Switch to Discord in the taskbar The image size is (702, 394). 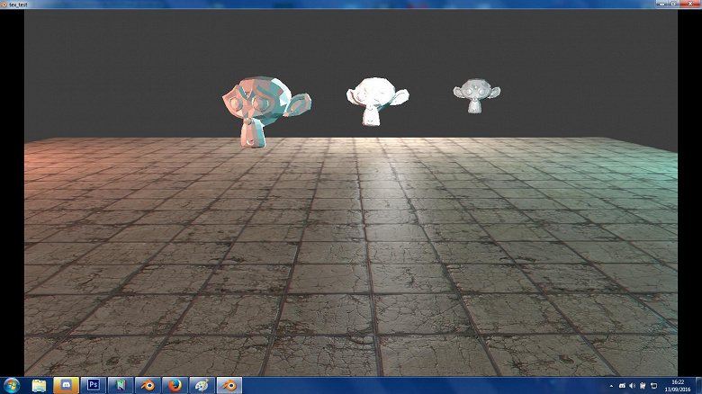66,386
